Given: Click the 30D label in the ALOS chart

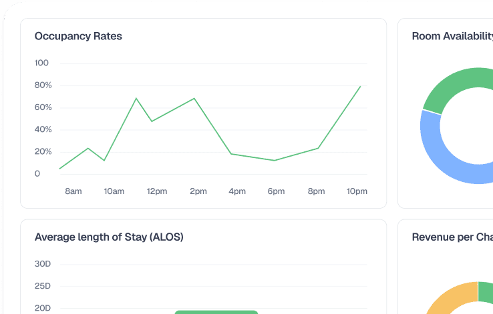Looking at the screenshot, I should click(43, 264).
